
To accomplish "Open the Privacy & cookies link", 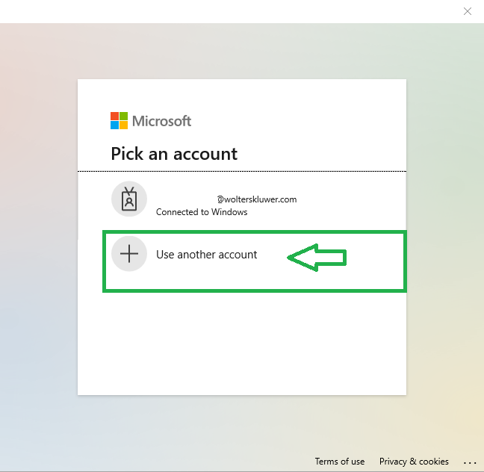I will [x=414, y=462].
